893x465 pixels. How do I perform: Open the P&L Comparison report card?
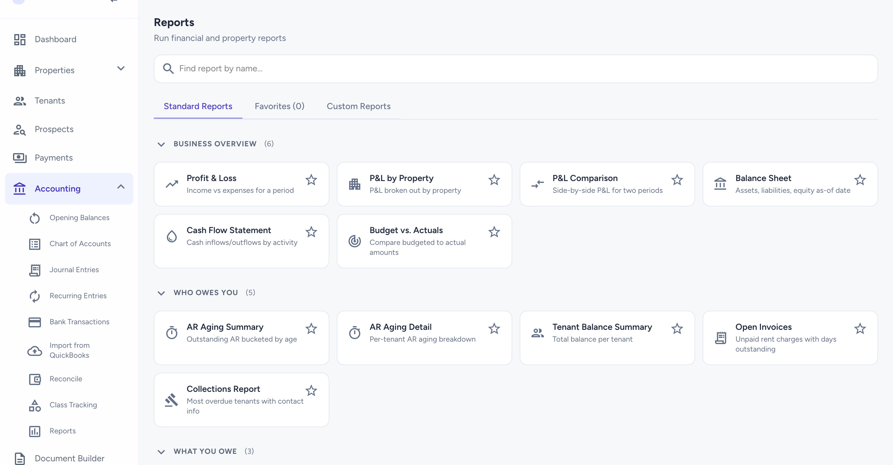click(607, 184)
